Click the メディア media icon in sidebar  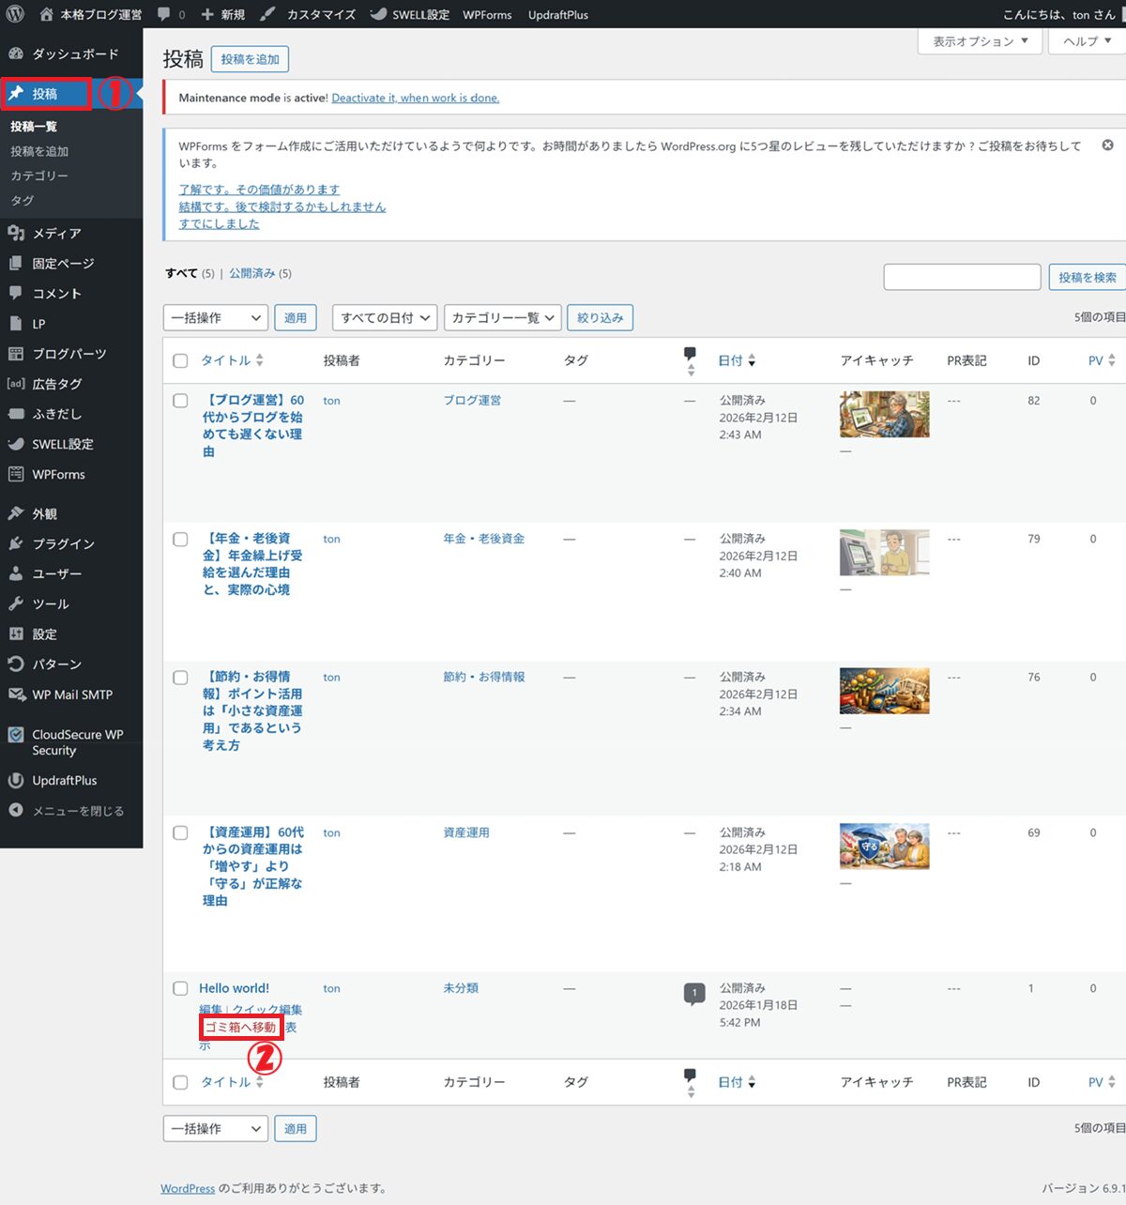pyautogui.click(x=16, y=233)
